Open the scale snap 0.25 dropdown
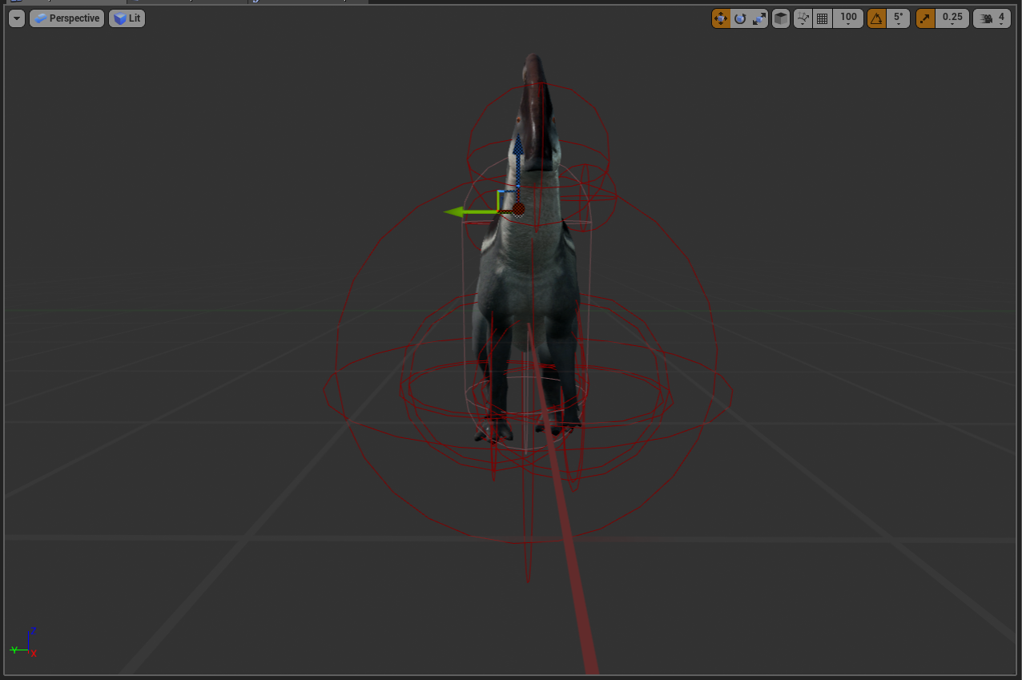 [952, 18]
